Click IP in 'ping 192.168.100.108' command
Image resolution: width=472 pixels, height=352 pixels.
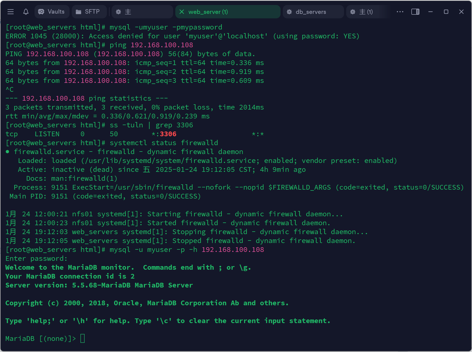[162, 45]
